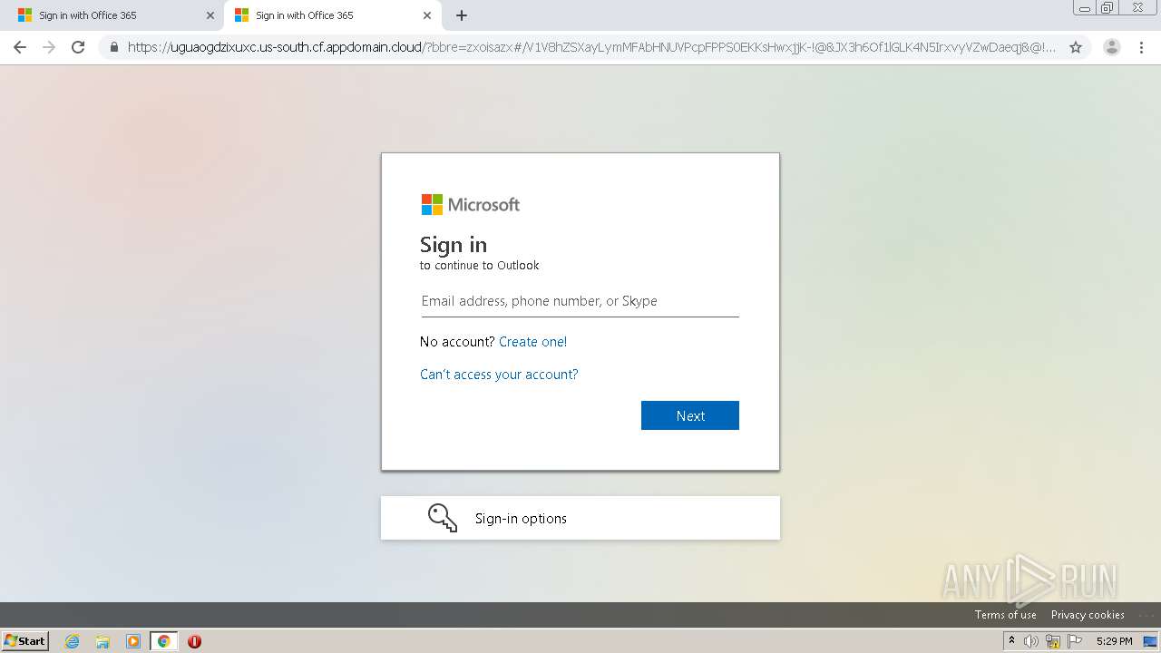
Task: Click the Microsoft logo
Action: (x=471, y=205)
